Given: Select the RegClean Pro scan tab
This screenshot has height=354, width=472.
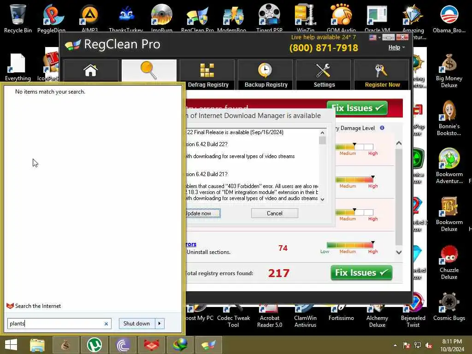Looking at the screenshot, I should tap(149, 71).
